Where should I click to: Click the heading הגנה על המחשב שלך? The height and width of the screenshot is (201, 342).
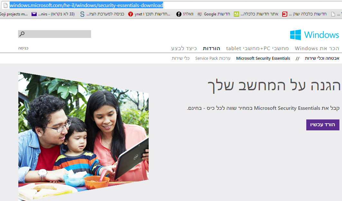(x=274, y=86)
